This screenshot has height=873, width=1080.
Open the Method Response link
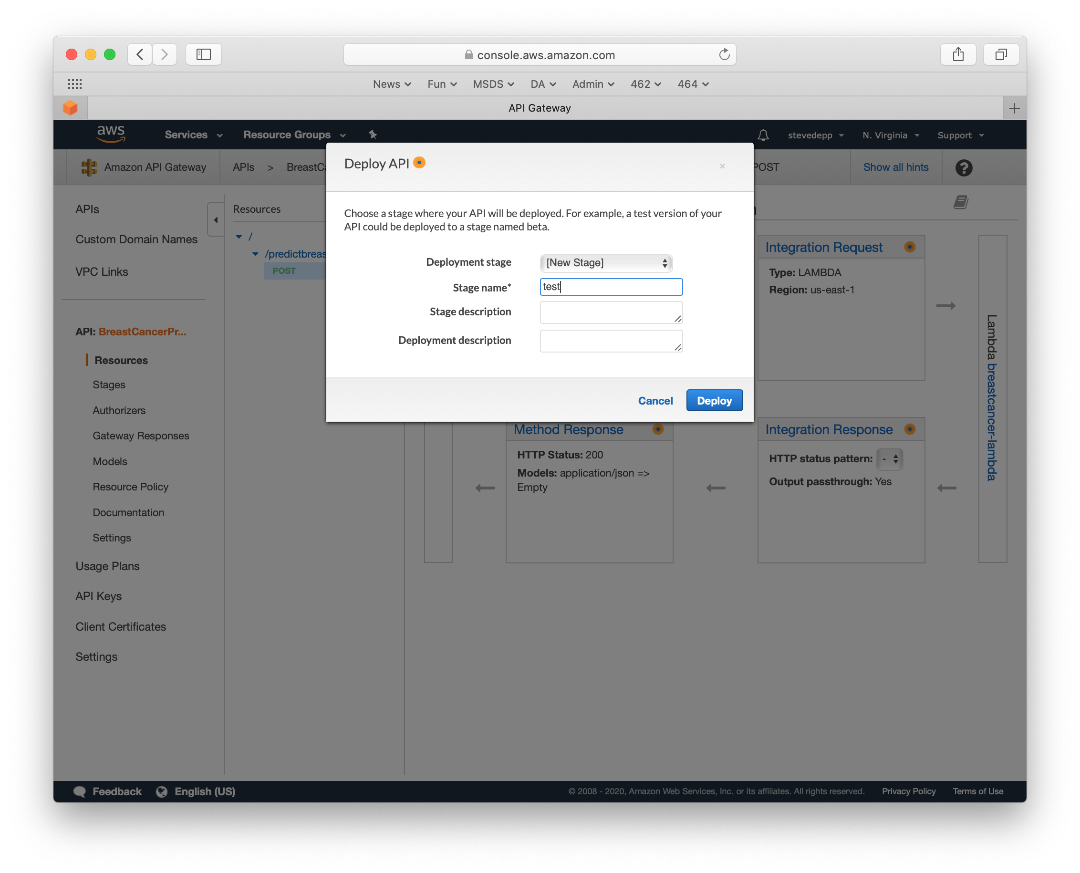pyautogui.click(x=568, y=429)
